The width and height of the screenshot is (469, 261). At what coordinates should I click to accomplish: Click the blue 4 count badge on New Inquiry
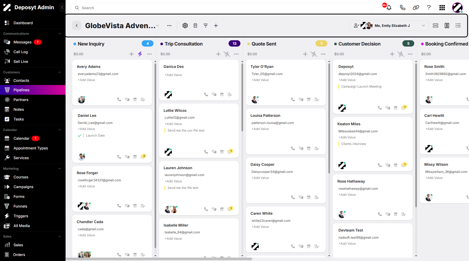147,44
